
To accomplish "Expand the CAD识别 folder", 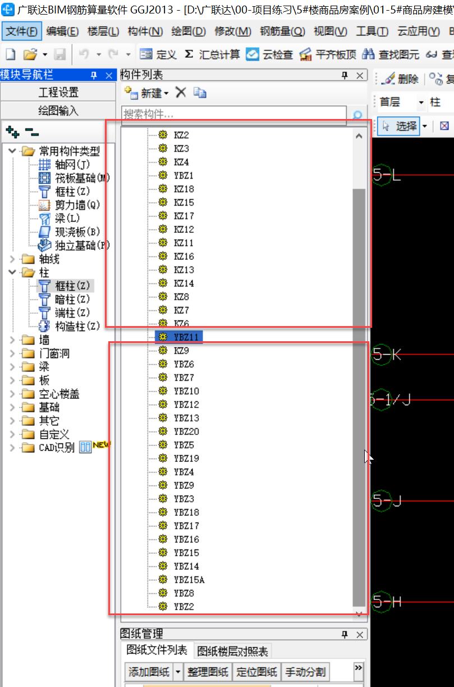I will (x=12, y=447).
